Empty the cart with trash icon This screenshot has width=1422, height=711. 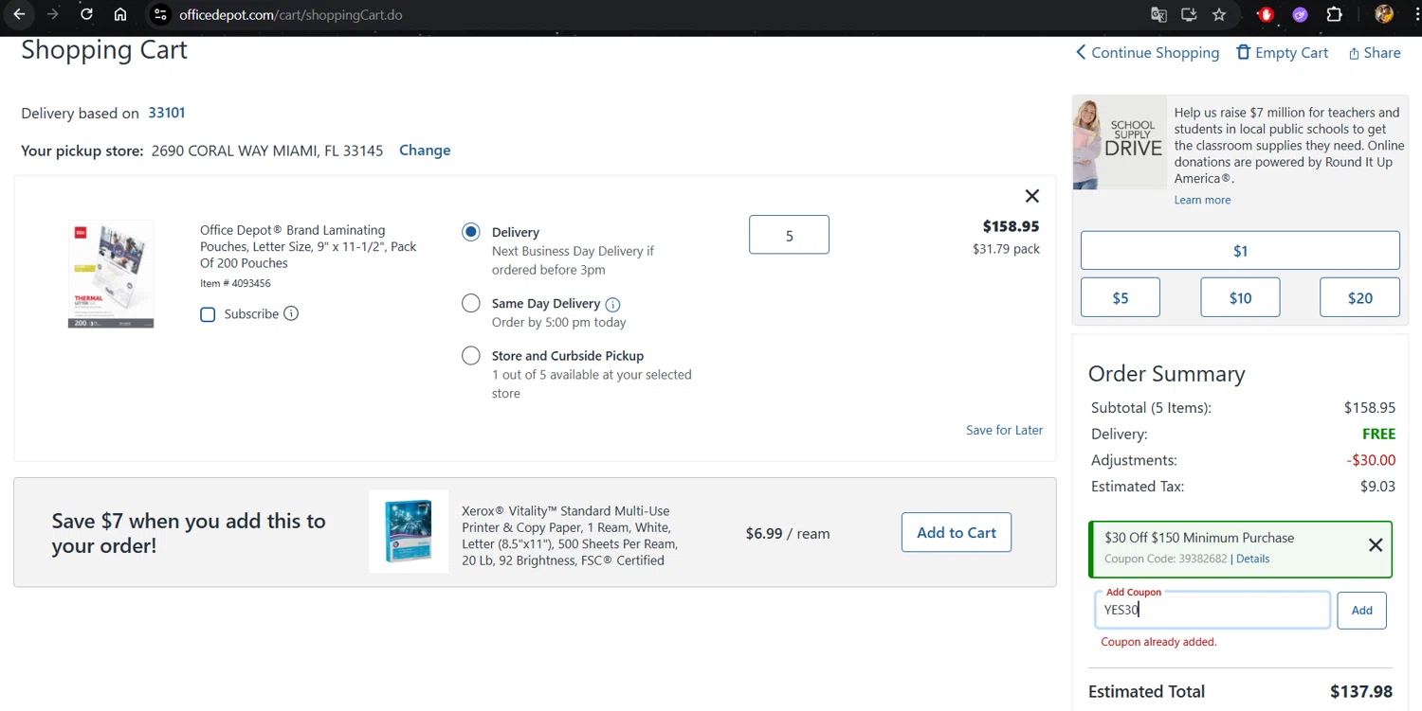click(x=1282, y=53)
